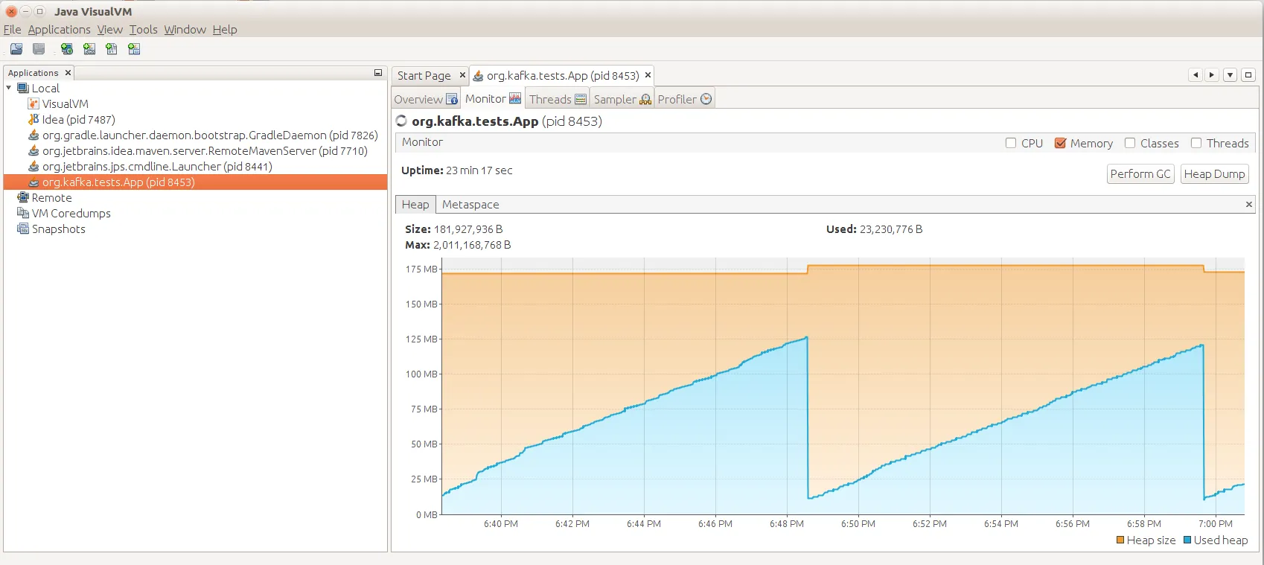Click the Add Remote Host toolbar icon

click(x=67, y=49)
